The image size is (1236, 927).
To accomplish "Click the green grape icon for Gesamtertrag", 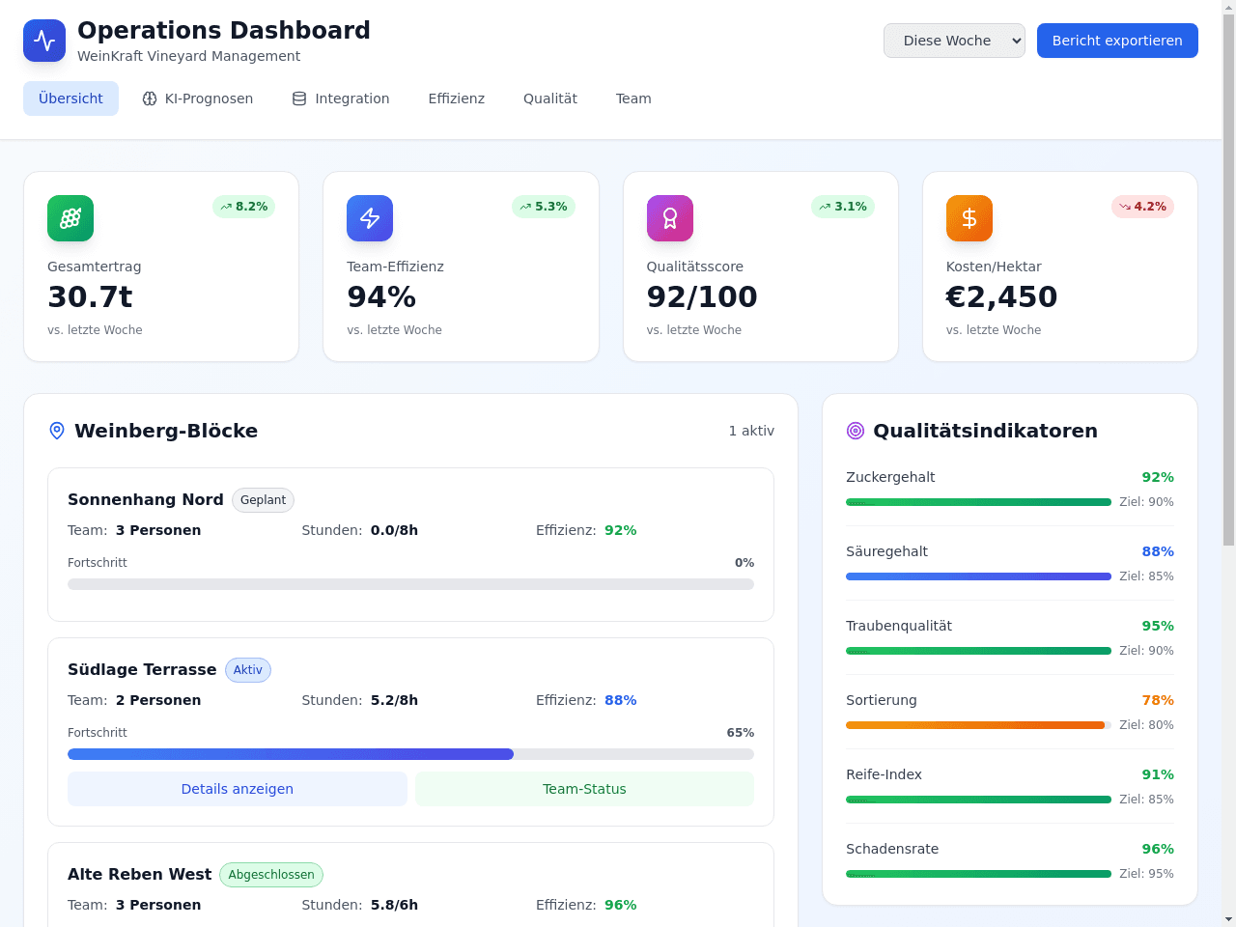I will (70, 218).
